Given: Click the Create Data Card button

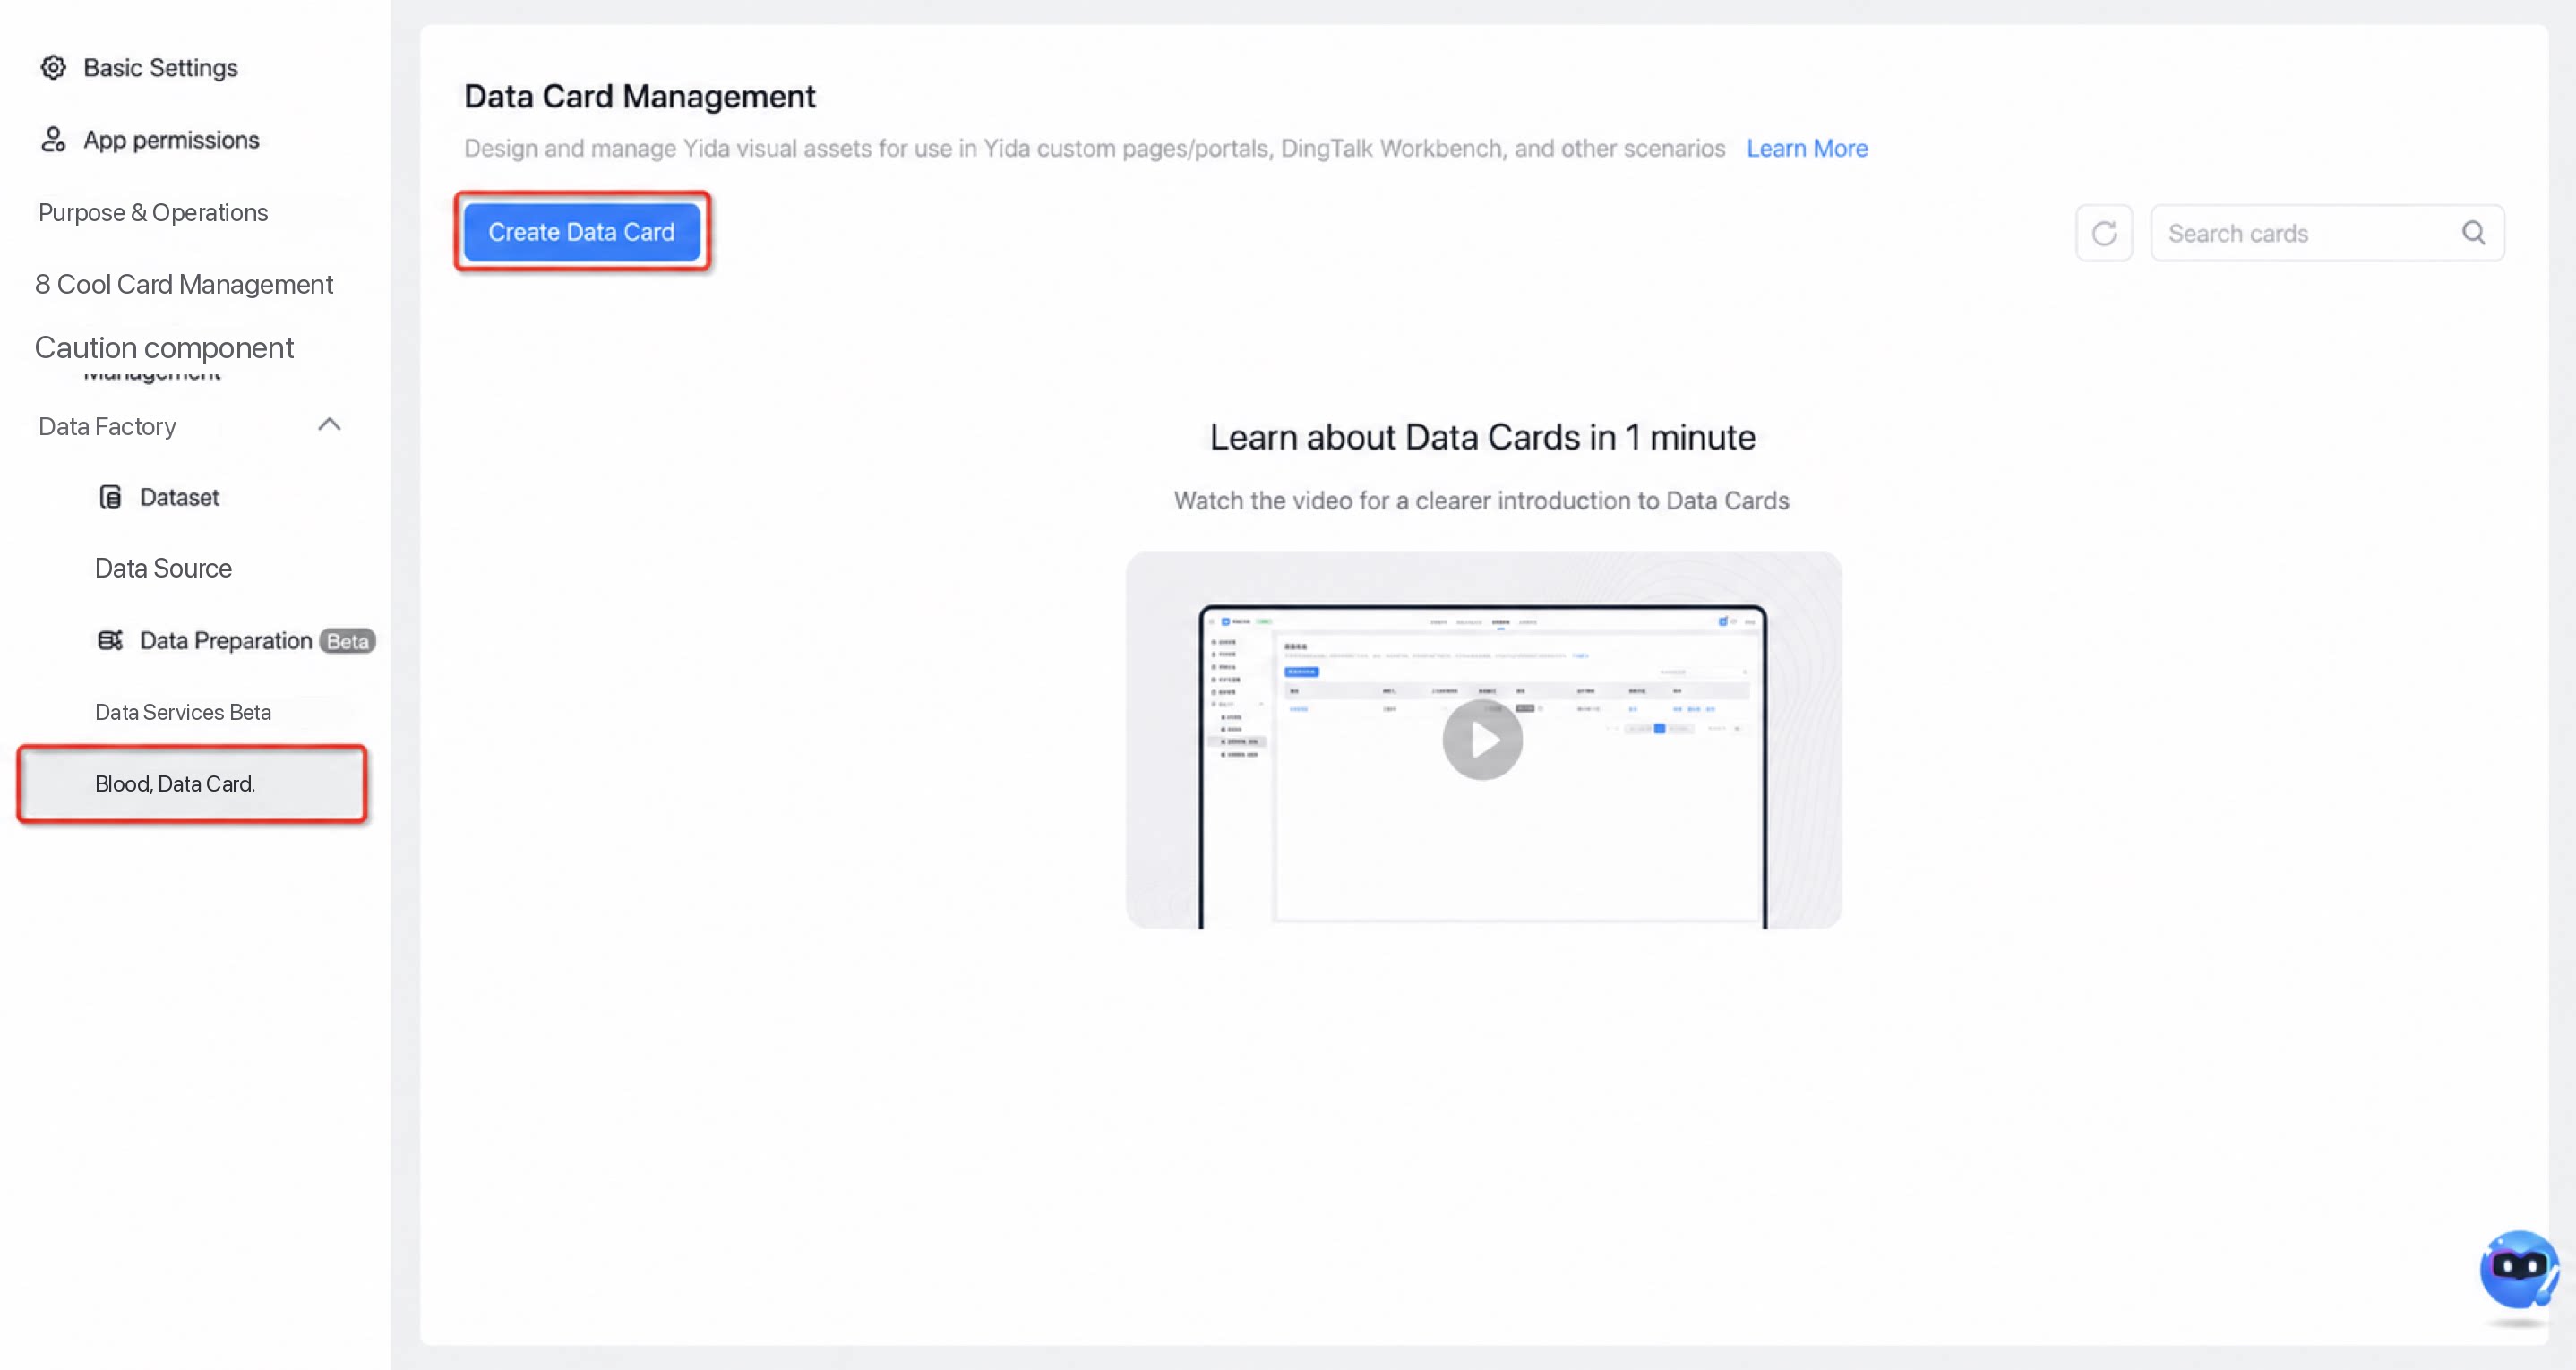Looking at the screenshot, I should click(x=582, y=232).
